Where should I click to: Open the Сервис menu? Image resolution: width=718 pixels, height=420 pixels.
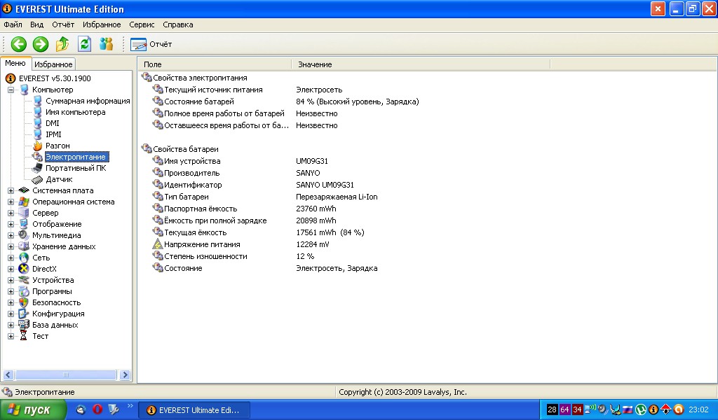[x=142, y=24]
